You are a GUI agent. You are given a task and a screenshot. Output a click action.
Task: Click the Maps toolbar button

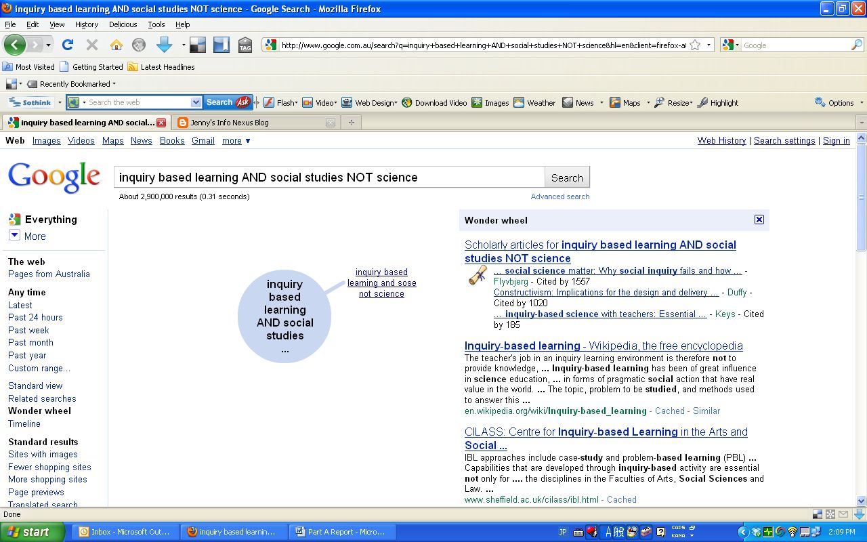tap(625, 103)
